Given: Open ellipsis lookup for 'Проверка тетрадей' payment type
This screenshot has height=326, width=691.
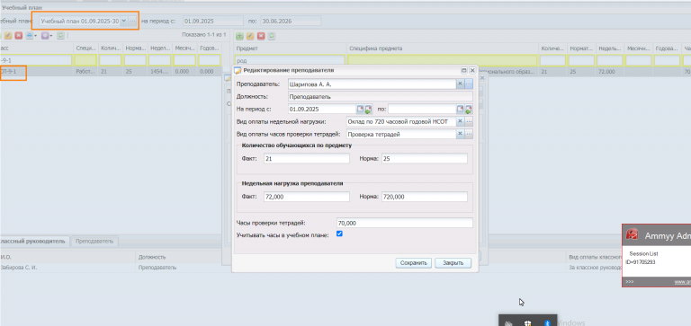Looking at the screenshot, I should [469, 134].
